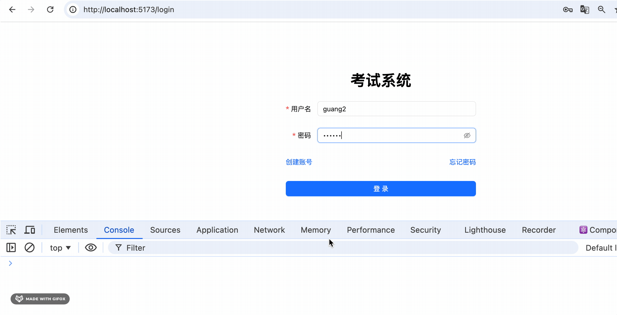
Task: Click the console prompt chevron
Action: [x=11, y=263]
